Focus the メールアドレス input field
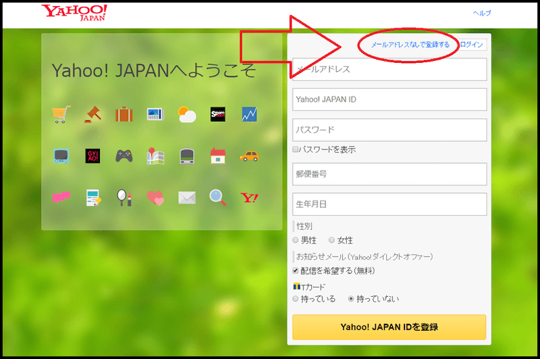This screenshot has width=540, height=359. click(x=389, y=70)
